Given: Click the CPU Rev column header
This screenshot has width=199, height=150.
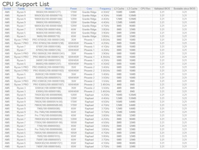Looking at the screenshot, I should (x=146, y=9).
